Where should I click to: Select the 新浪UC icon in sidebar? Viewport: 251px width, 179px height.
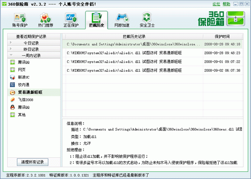coord(13,77)
